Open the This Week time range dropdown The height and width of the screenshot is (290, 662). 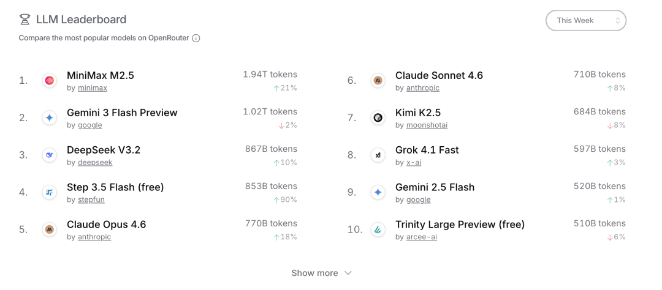pos(585,20)
